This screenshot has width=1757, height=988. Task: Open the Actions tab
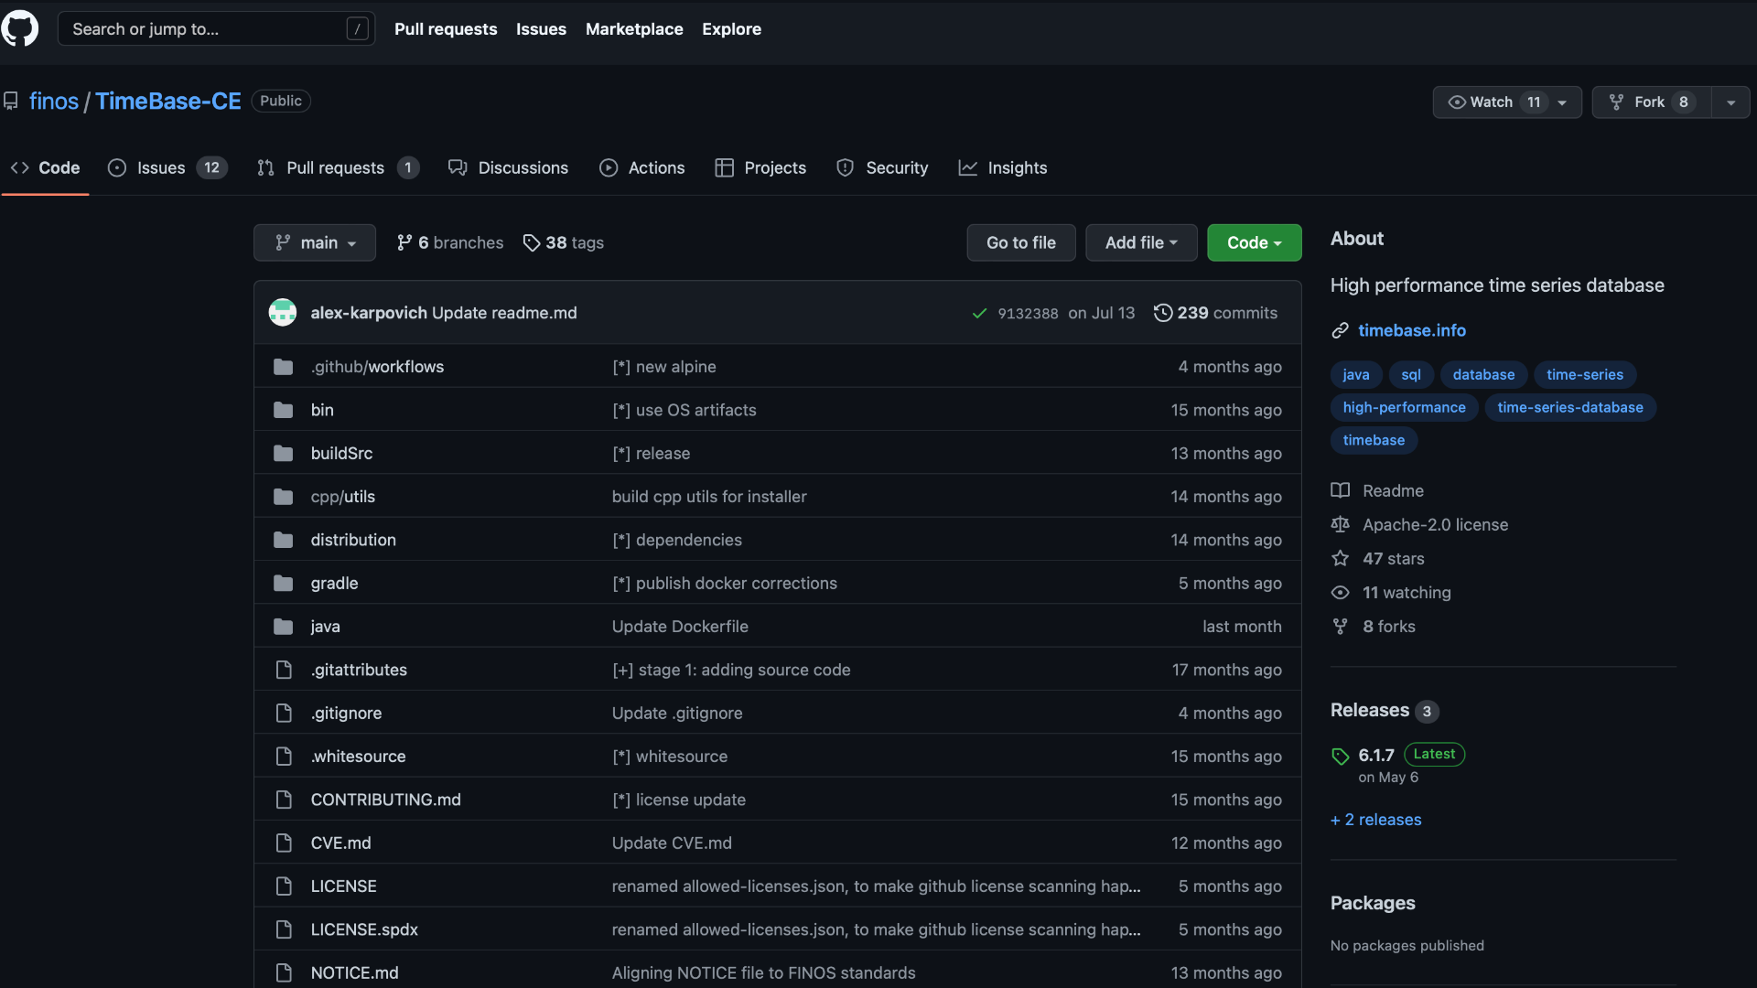[x=641, y=168]
